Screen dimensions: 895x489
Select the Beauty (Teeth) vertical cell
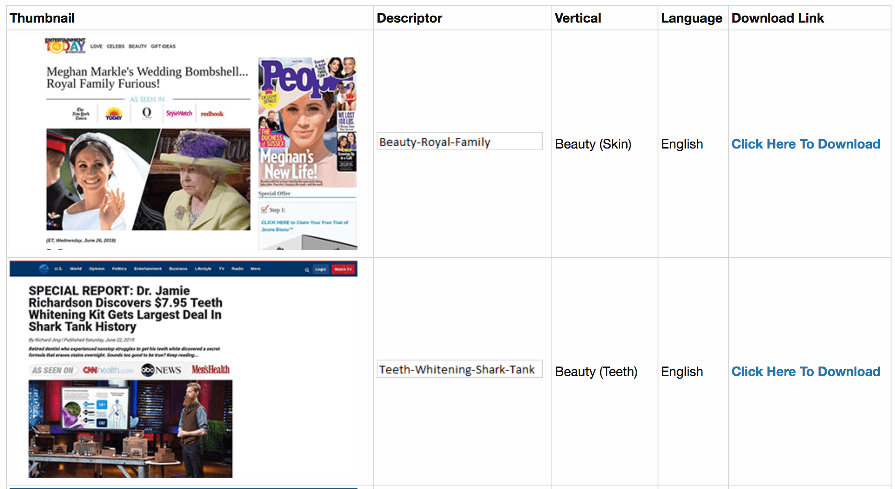pyautogui.click(x=596, y=371)
